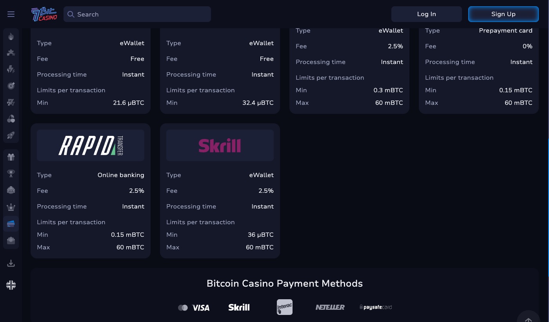Click the Rapid Transfer card logo

91,145
